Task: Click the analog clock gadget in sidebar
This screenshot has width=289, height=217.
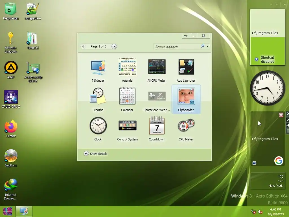Action: pos(267,88)
